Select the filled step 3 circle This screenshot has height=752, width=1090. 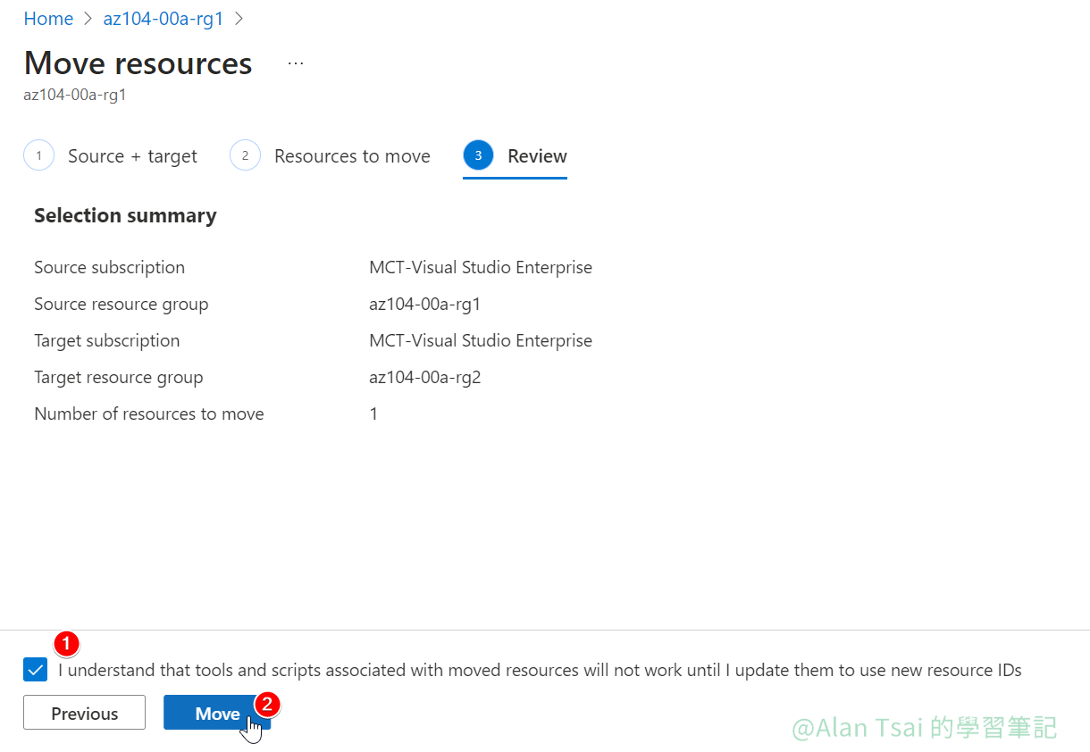click(x=478, y=155)
